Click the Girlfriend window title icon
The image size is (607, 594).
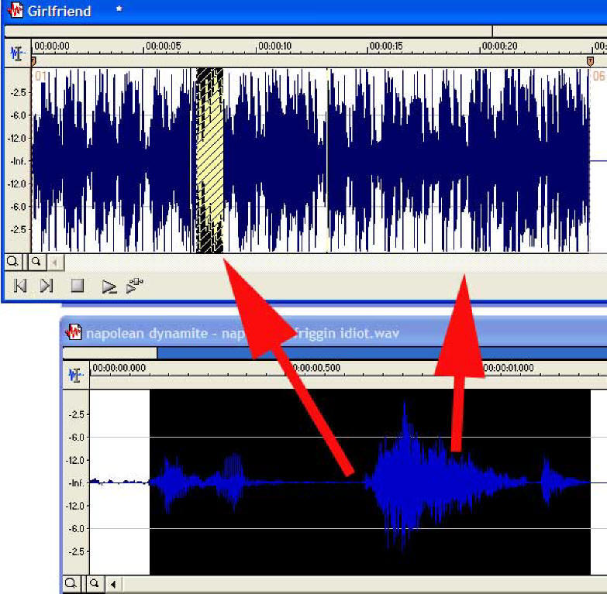(x=14, y=11)
